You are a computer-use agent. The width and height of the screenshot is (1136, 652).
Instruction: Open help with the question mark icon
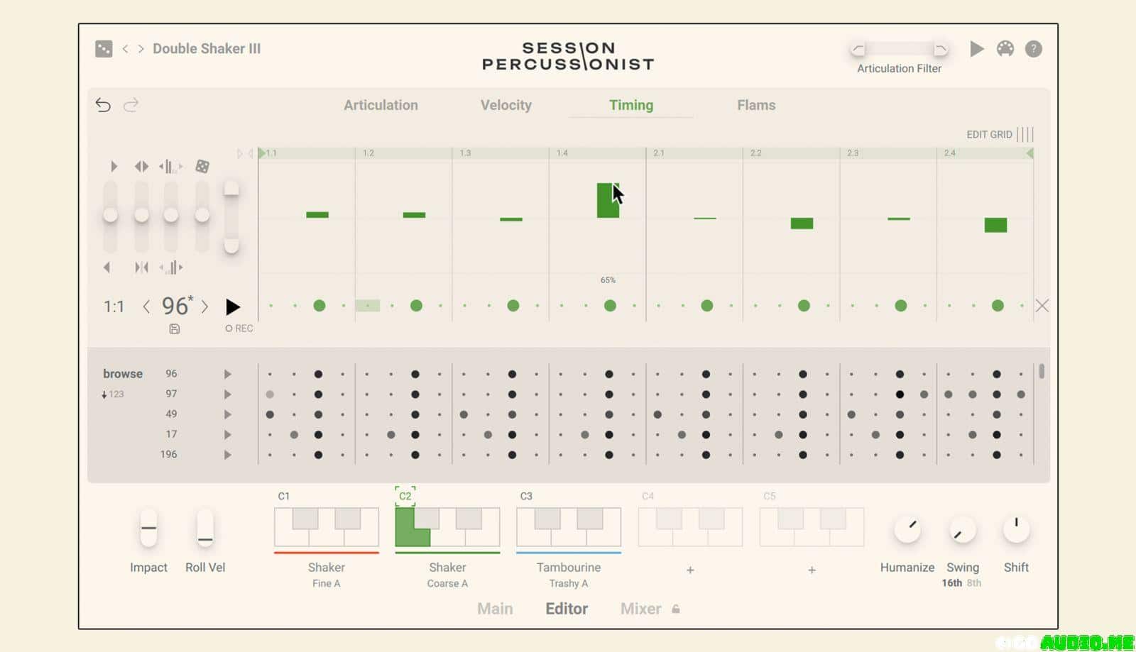1034,49
